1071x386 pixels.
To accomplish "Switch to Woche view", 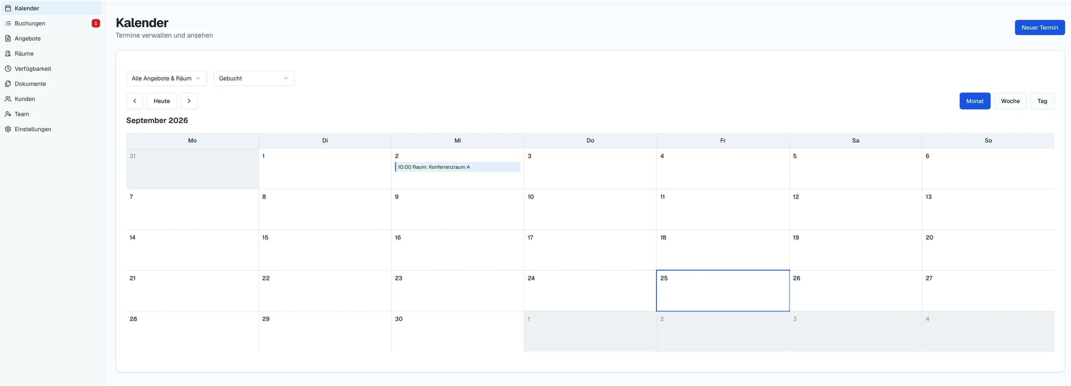I will click(x=1010, y=101).
